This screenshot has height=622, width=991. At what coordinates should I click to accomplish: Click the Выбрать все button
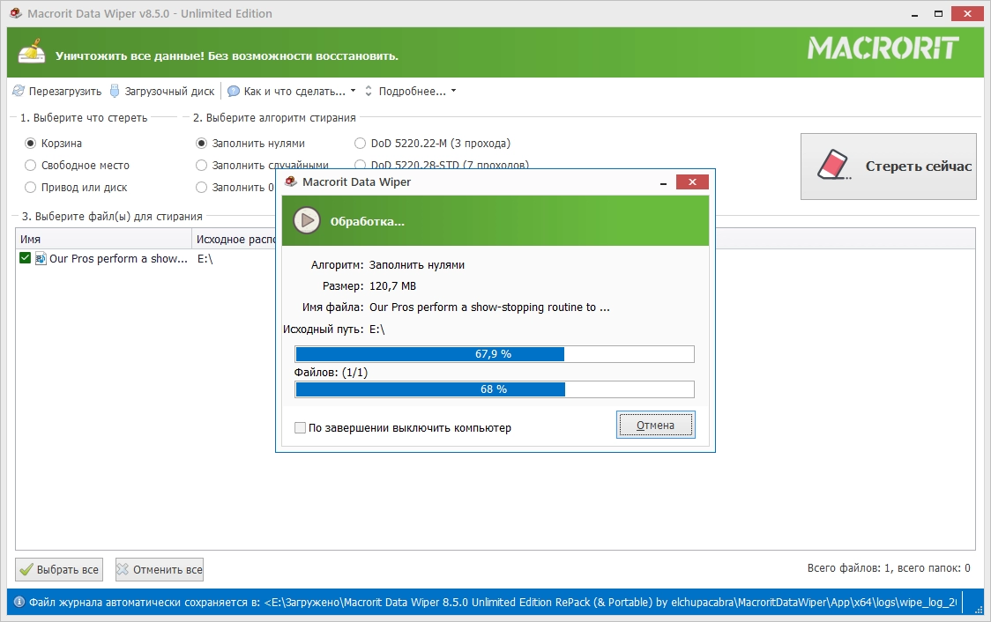(x=59, y=570)
